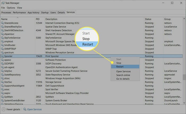The width and height of the screenshot is (186, 114).
Task: Click the SysMain service gear icon
Action: [2, 97]
